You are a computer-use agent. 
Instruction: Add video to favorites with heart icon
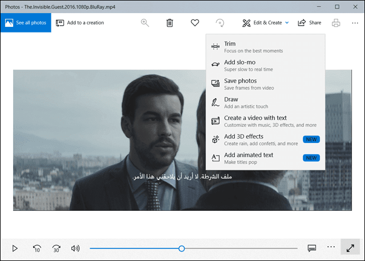(194, 23)
